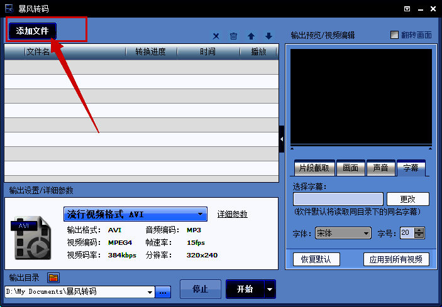Image resolution: width=442 pixels, height=307 pixels.
Task: Click the 恢复默认 button
Action: coord(316,259)
